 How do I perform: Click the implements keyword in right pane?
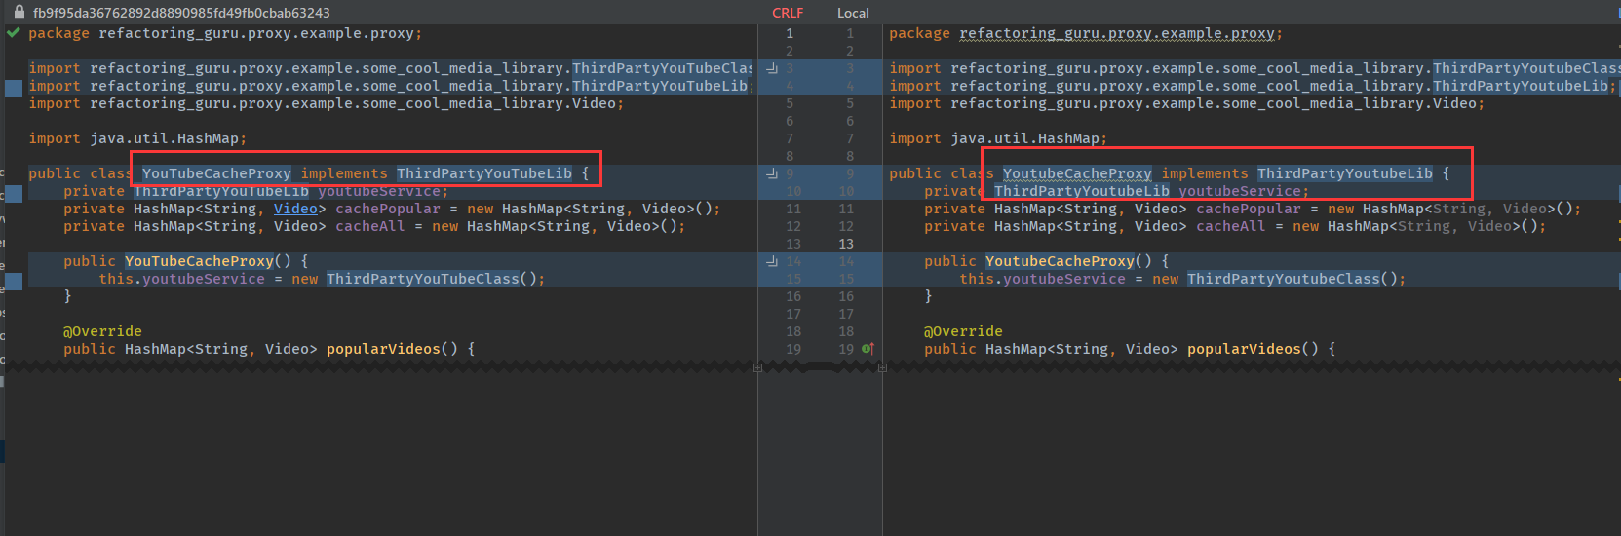(1205, 173)
